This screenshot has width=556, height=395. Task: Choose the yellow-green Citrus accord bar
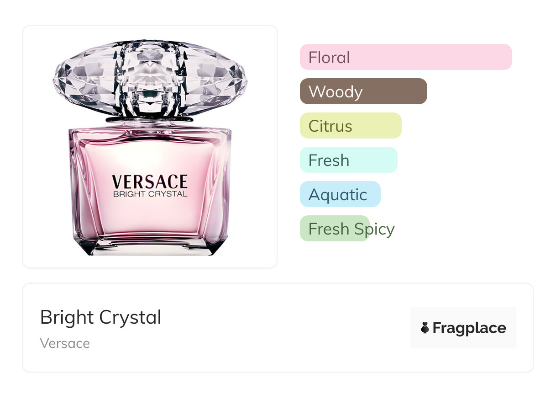[x=350, y=126]
